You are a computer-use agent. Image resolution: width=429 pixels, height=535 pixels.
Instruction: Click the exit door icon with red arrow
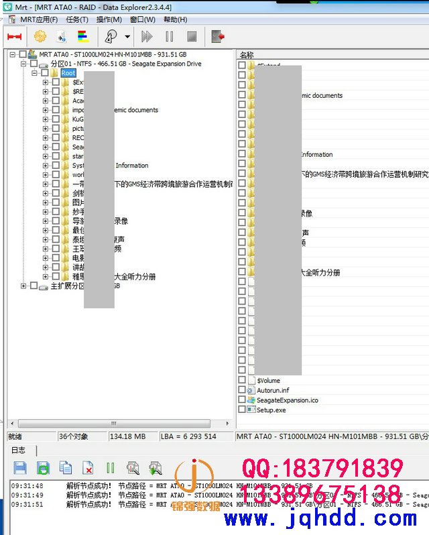point(218,36)
